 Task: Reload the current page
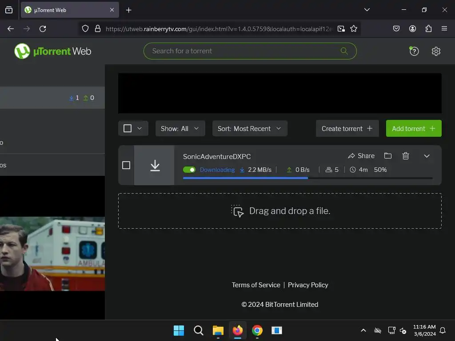point(43,29)
